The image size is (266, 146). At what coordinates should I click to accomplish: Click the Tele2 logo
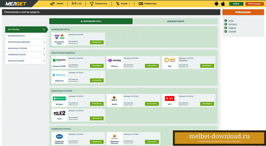click(59, 113)
